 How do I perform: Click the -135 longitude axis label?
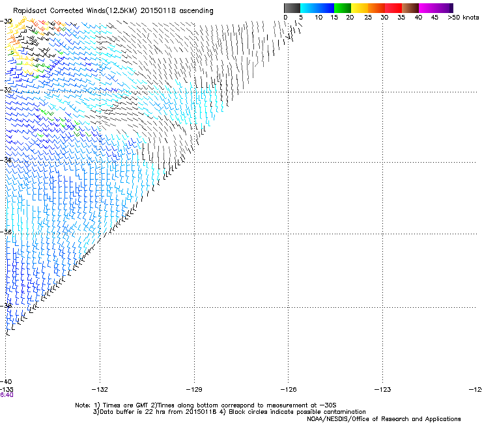[x=7, y=390]
